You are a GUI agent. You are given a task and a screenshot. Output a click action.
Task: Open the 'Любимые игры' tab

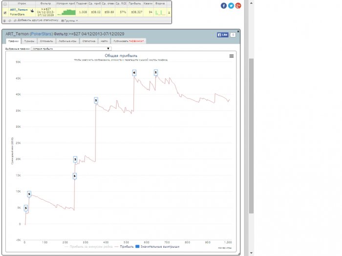(x=68, y=41)
